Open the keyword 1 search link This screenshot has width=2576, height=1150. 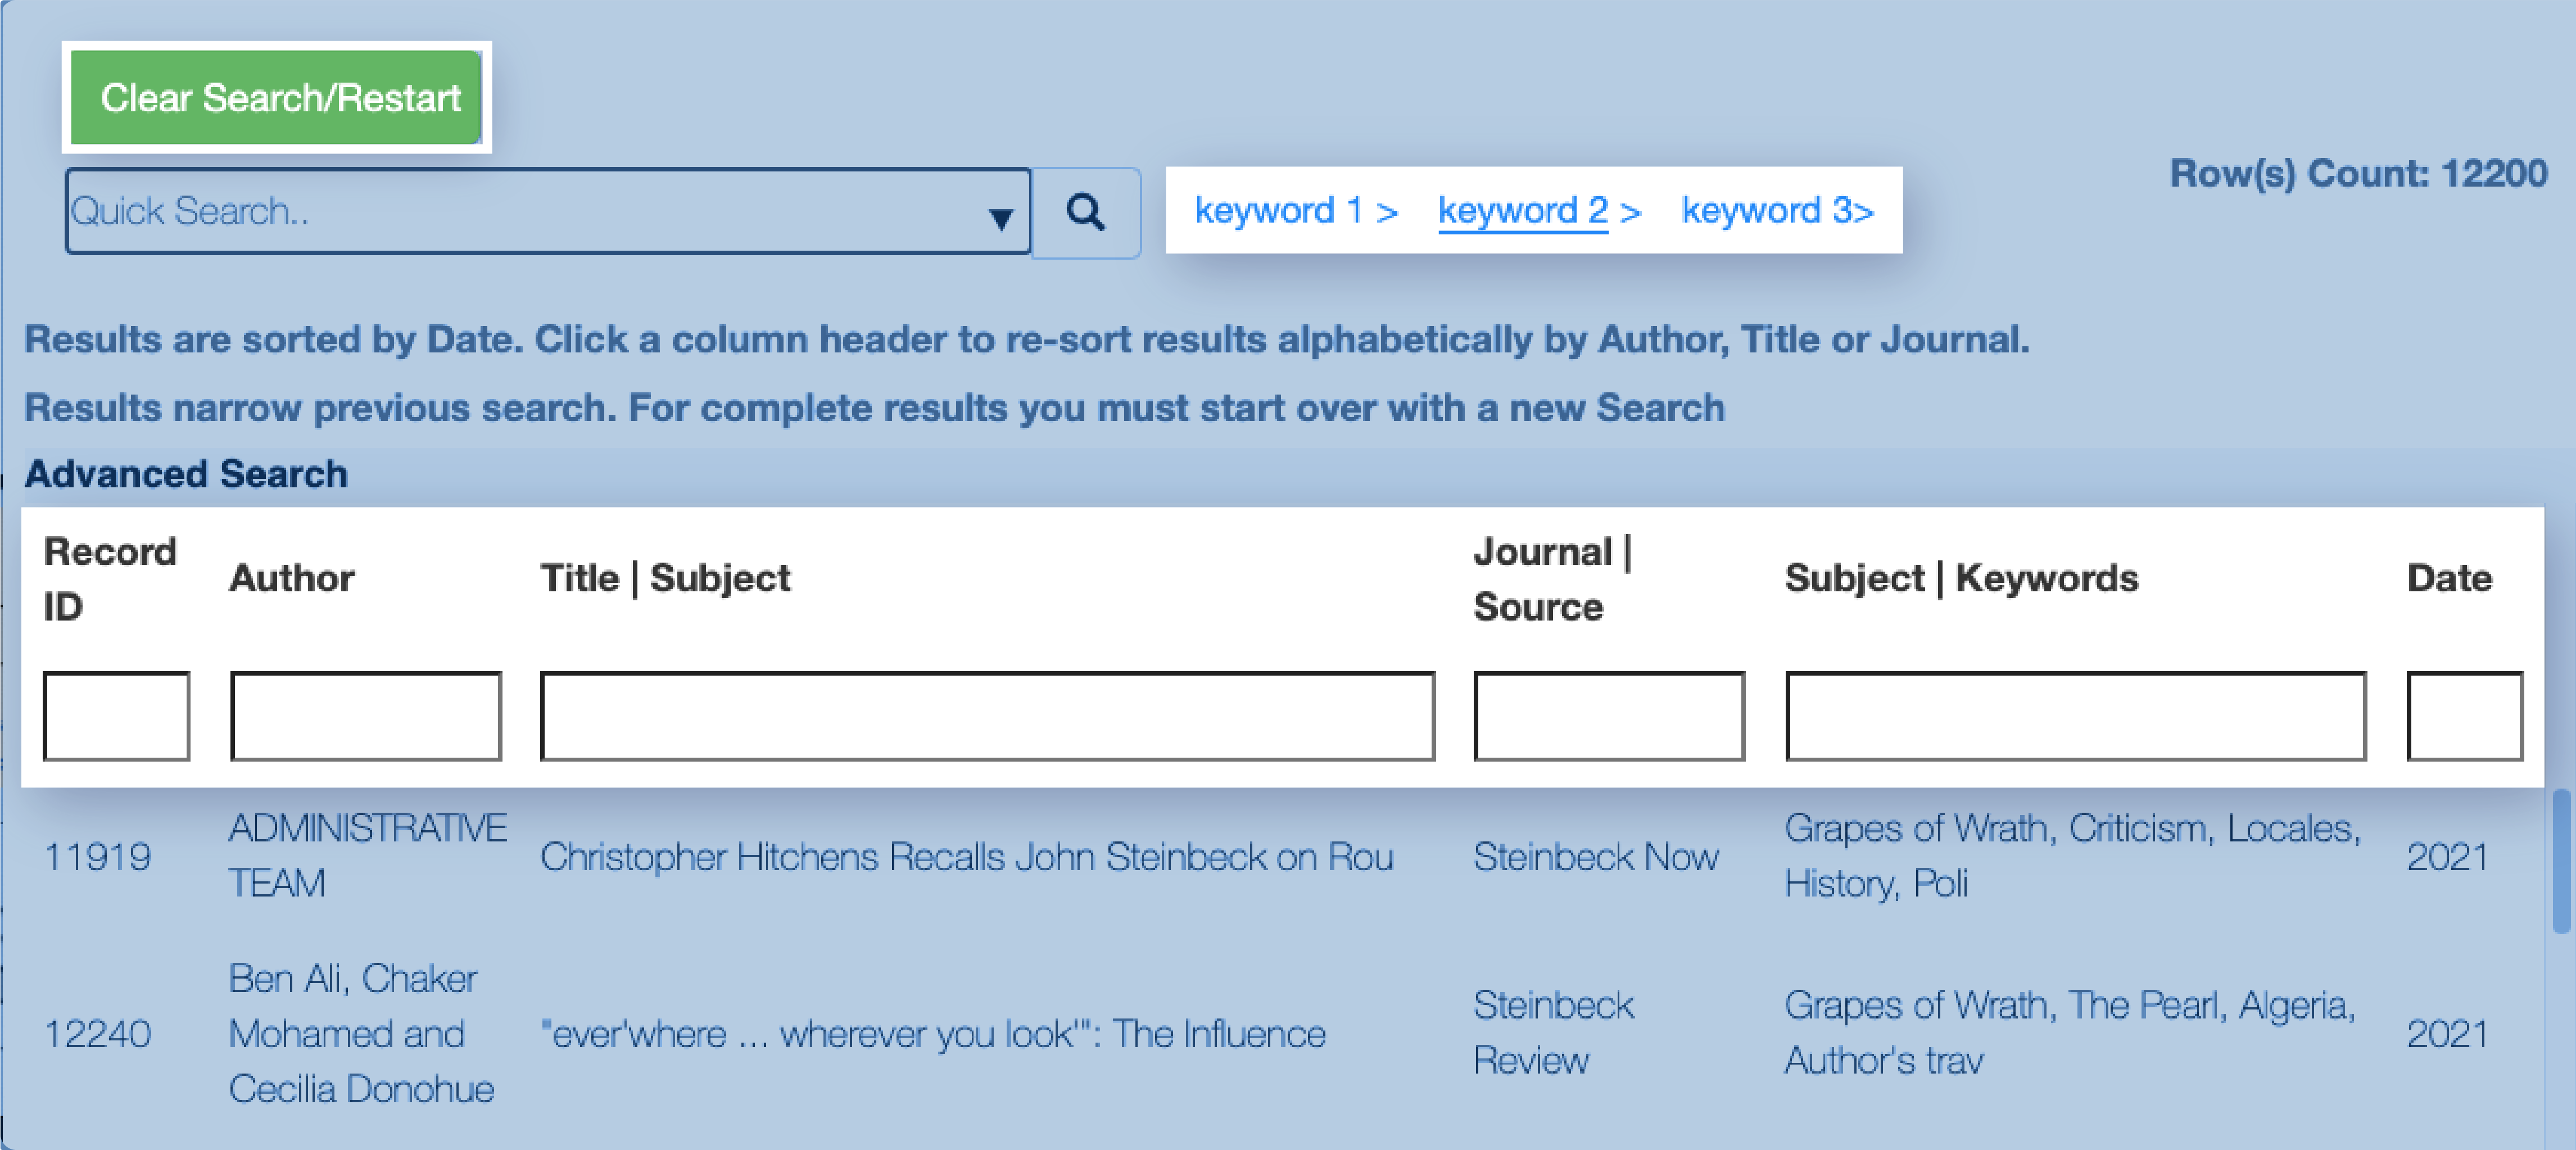coord(1295,210)
